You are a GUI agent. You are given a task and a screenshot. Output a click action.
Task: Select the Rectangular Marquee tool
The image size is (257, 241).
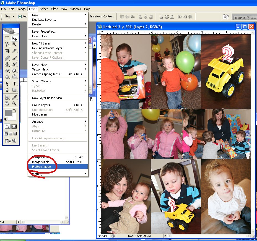[x=7, y=38]
